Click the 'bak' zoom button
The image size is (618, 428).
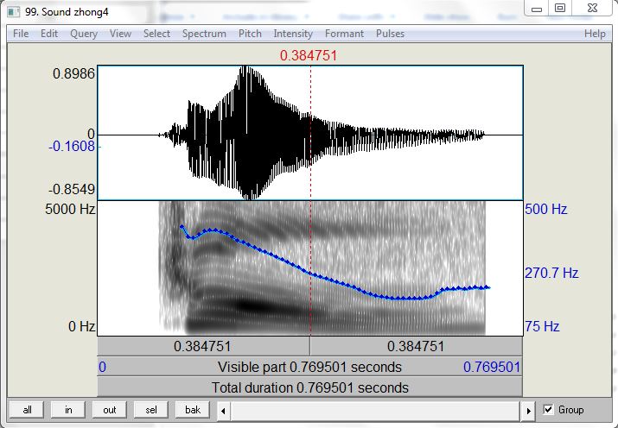click(193, 410)
